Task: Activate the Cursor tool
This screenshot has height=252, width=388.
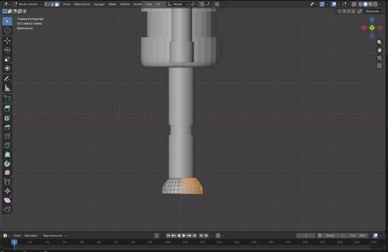Action: pos(7,30)
